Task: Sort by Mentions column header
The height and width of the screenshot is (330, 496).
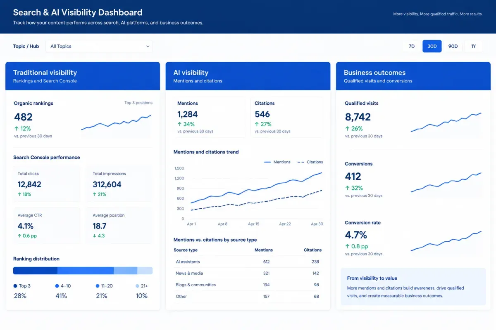Action: [x=264, y=250]
